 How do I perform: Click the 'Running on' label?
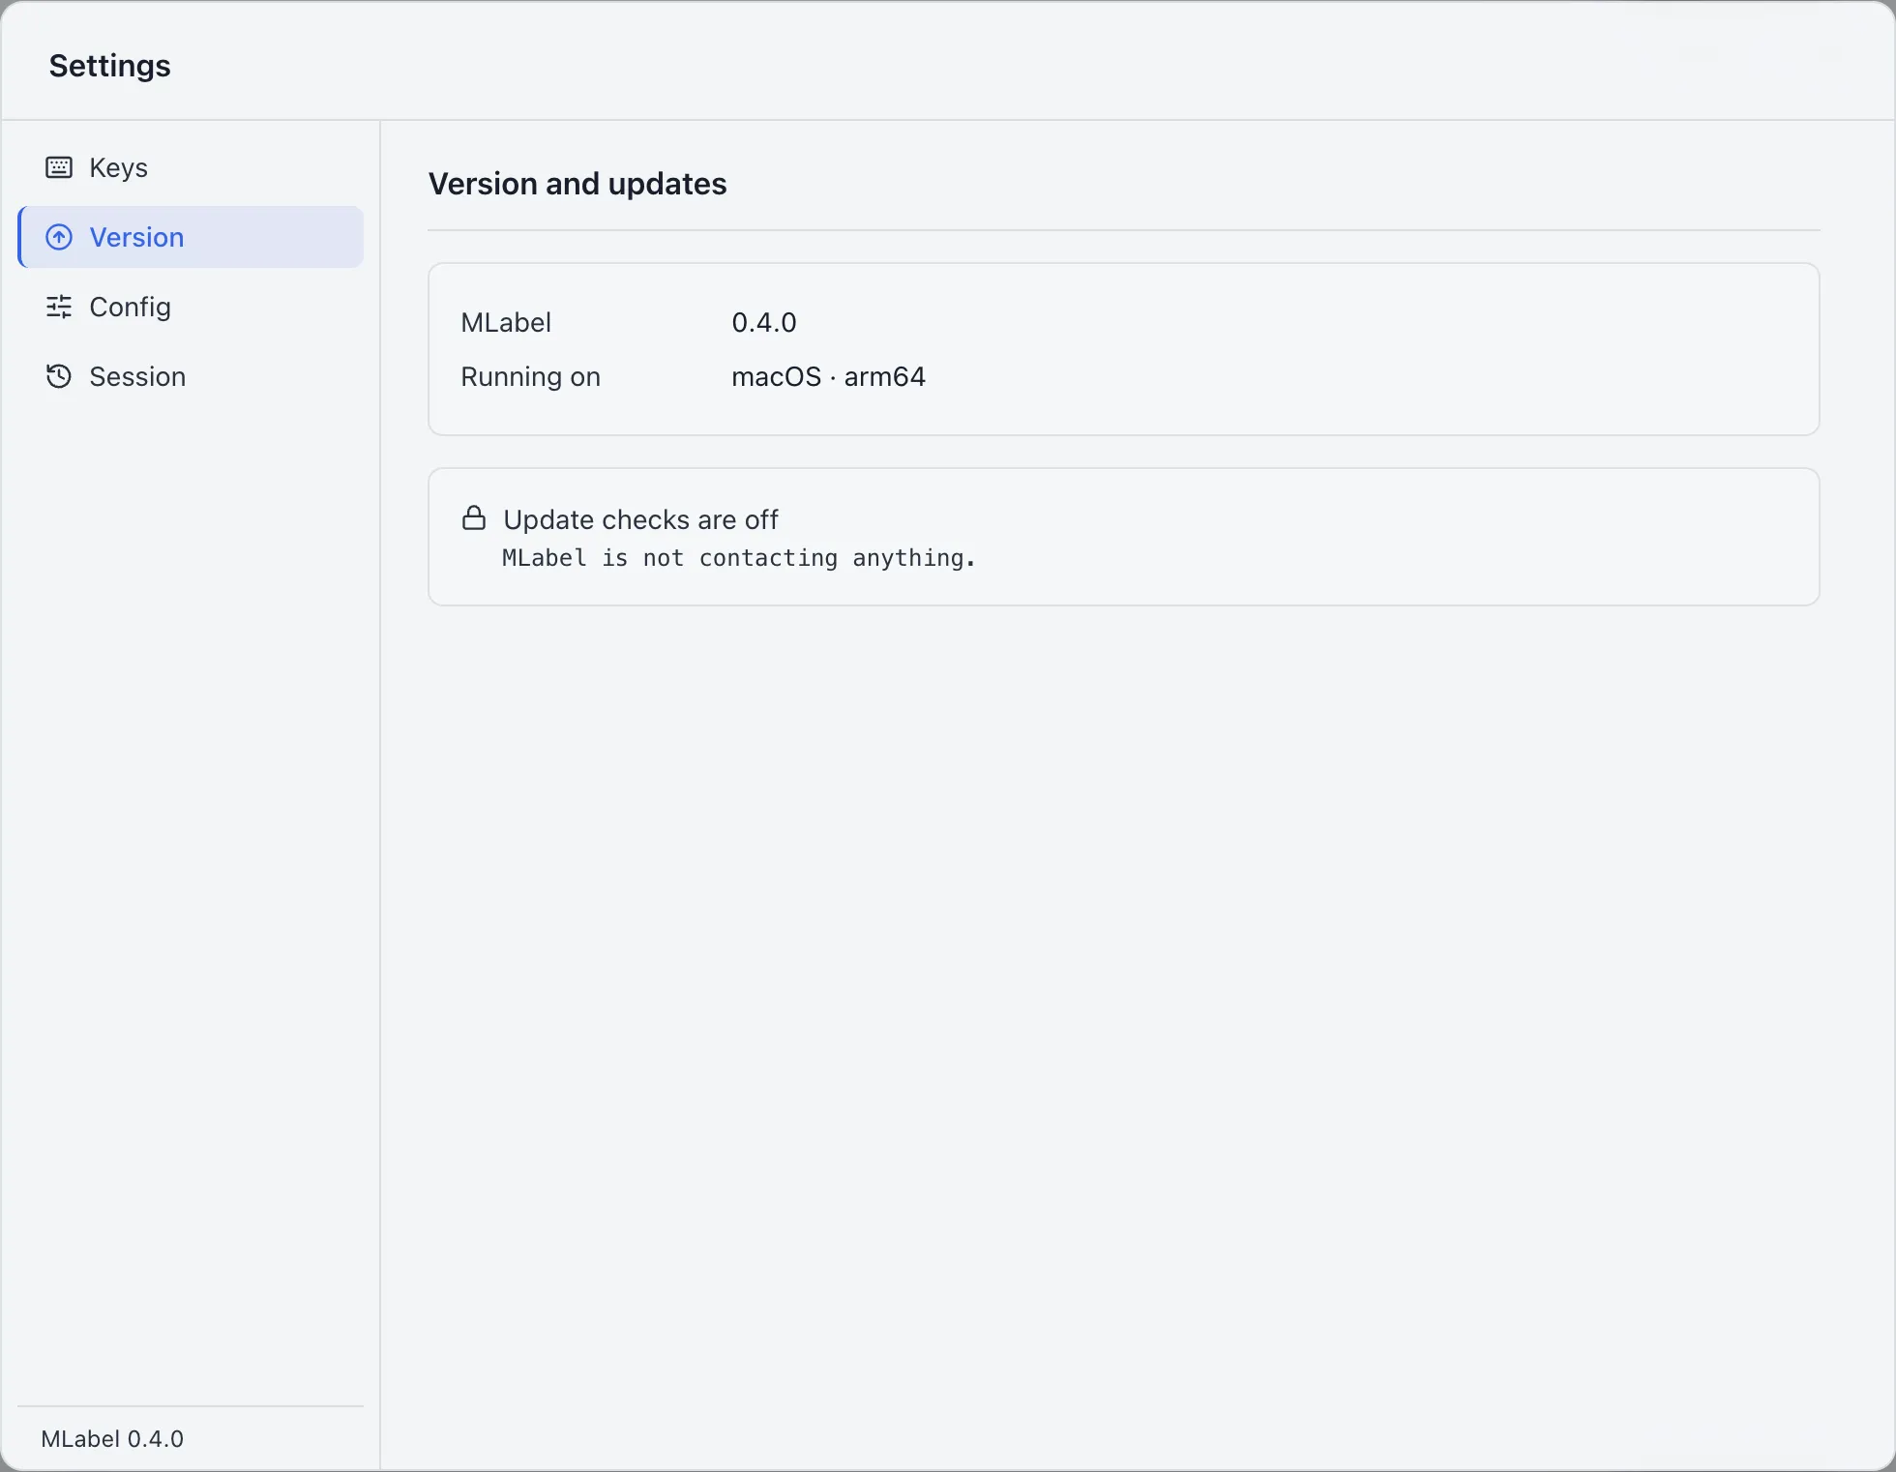pos(530,376)
